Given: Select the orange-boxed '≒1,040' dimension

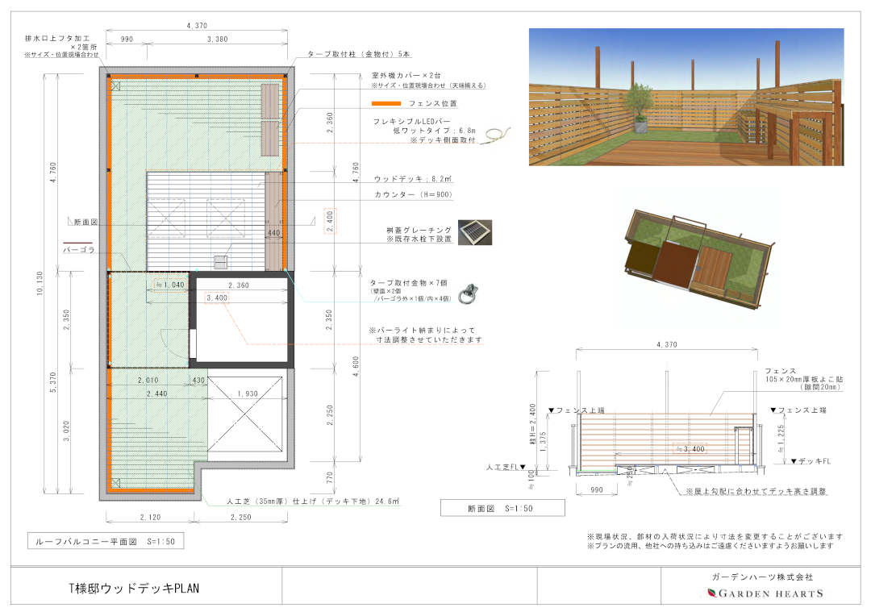Looking at the screenshot, I should click(x=170, y=285).
